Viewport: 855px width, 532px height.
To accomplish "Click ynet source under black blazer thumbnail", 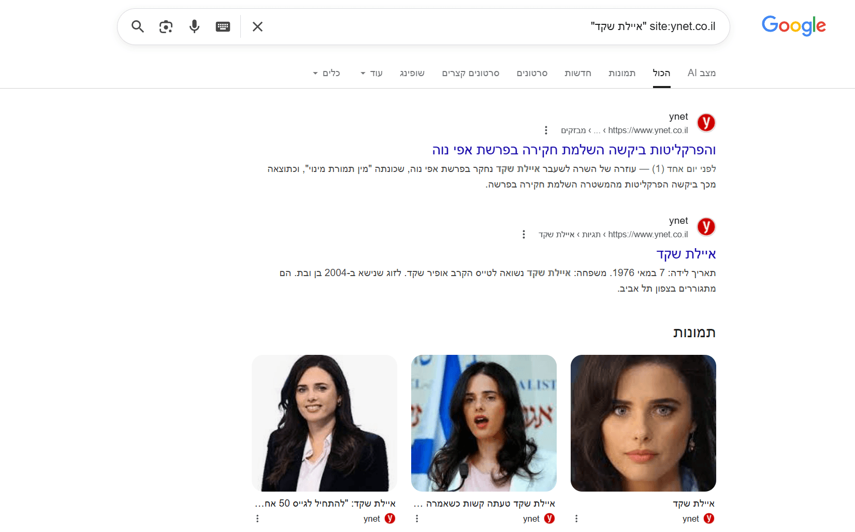I will pyautogui.click(x=379, y=519).
